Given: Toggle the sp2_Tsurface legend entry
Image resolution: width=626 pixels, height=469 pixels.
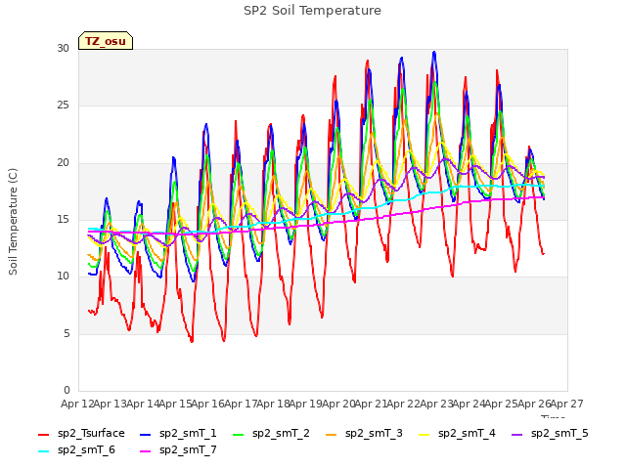Looking at the screenshot, I should point(81,434).
